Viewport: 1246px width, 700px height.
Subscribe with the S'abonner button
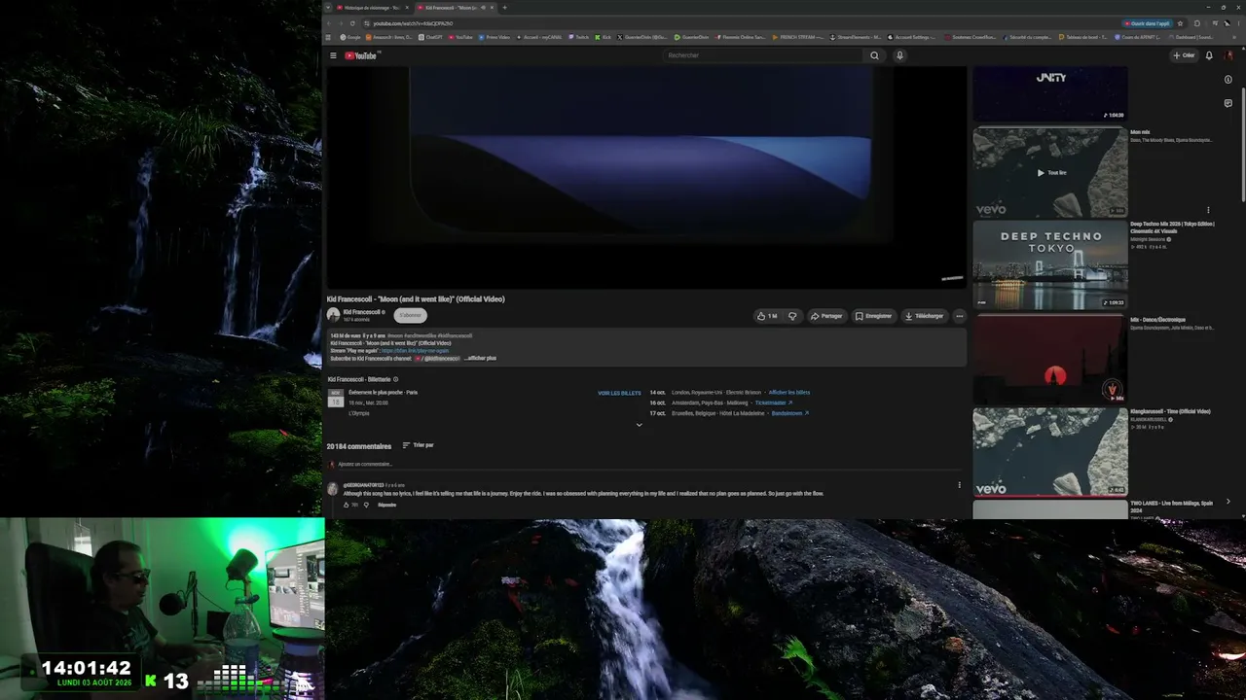coord(411,315)
